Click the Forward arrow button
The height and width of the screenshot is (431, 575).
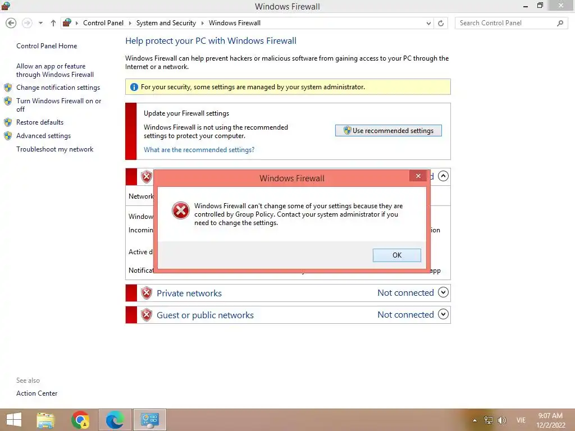click(x=27, y=23)
